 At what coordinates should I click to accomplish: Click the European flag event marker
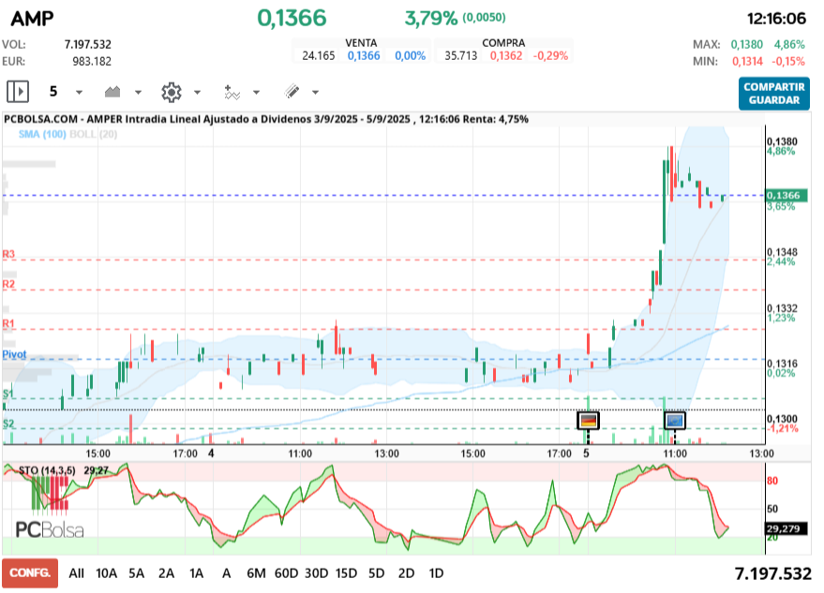tap(674, 421)
